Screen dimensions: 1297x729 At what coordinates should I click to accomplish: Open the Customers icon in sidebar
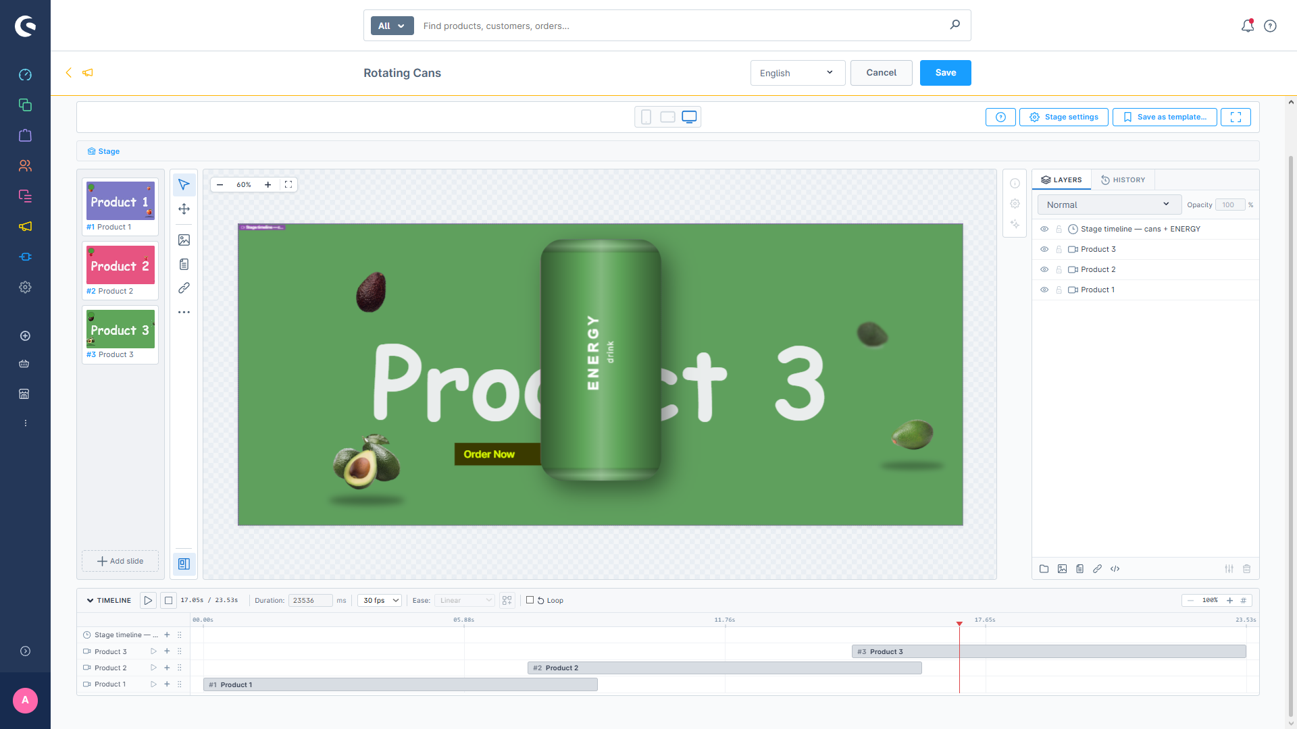(x=25, y=166)
